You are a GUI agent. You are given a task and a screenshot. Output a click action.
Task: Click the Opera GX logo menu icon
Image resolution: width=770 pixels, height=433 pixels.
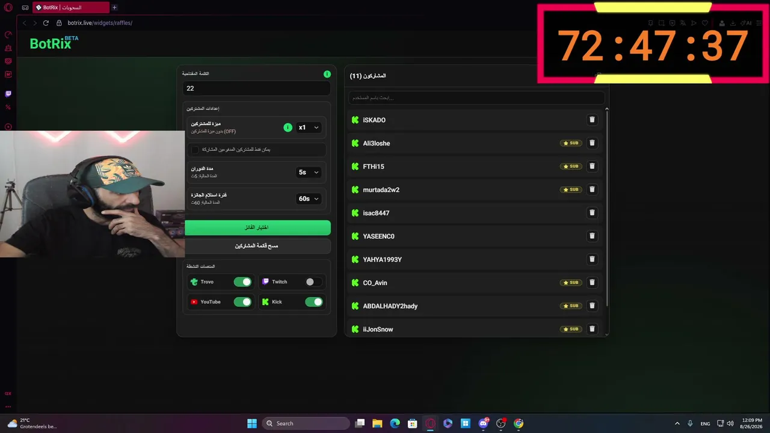[x=8, y=8]
